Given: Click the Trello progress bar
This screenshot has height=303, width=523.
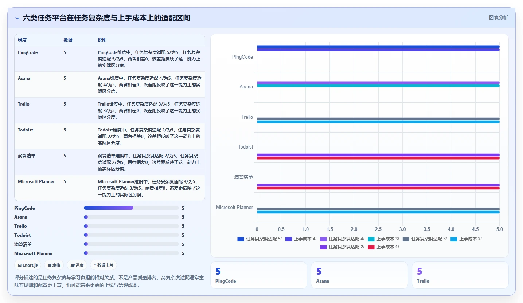Looking at the screenshot, I should (131, 226).
